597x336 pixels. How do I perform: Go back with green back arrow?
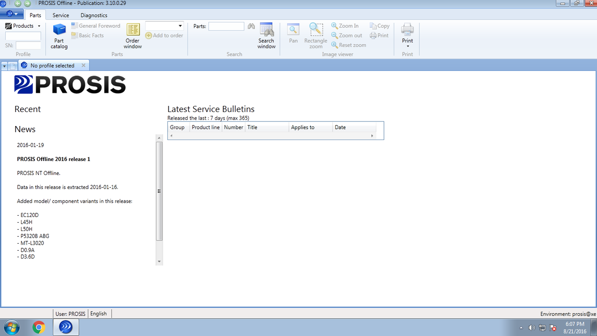18,3
